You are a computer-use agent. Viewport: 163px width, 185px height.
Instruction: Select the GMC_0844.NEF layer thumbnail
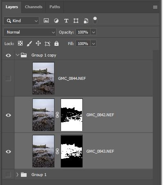[x=43, y=79]
